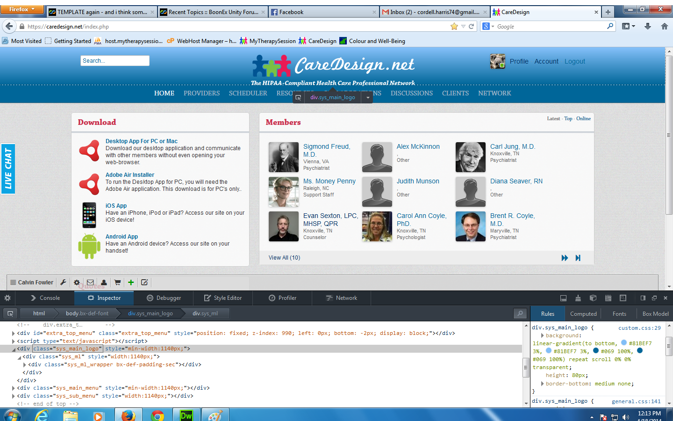
Task: Click the markup search magnifier button in Inspector
Action: 520,313
